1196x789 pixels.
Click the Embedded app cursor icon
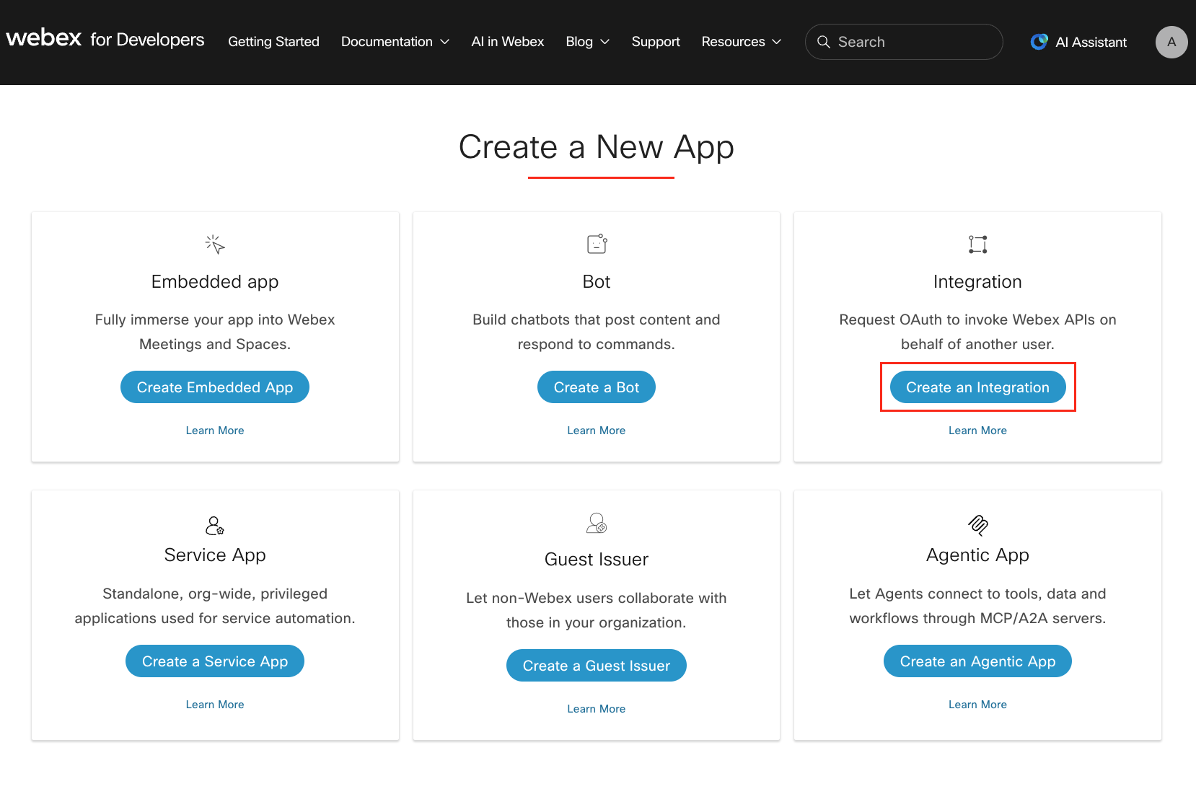point(215,244)
